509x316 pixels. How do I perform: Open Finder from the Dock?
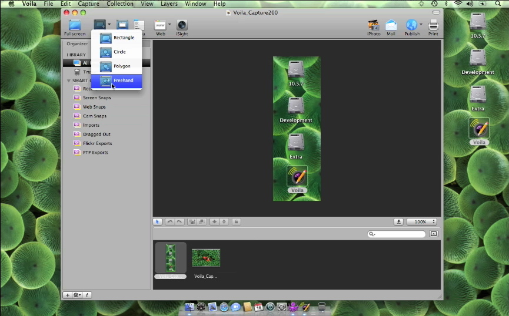(189, 307)
